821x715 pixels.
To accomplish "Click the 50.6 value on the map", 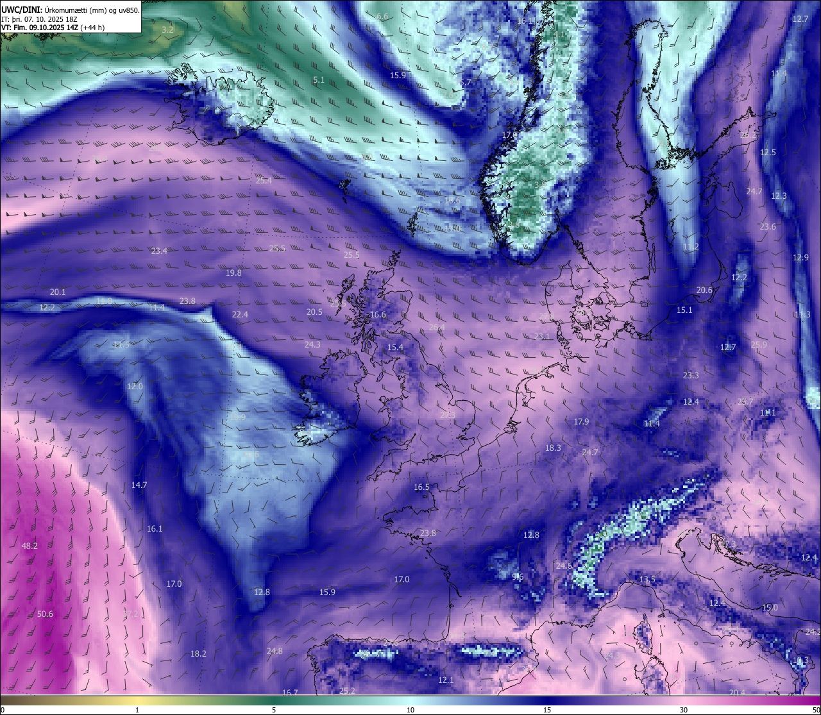I will [45, 614].
